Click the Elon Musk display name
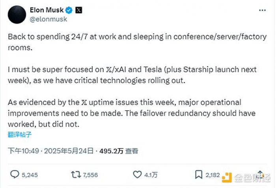 pyautogui.click(x=46, y=10)
